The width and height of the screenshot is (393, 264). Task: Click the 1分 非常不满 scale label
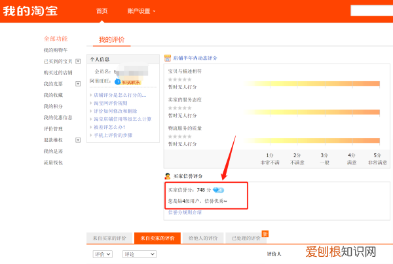click(270, 159)
